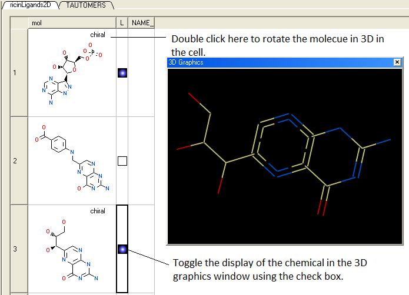The width and height of the screenshot is (409, 295).
Task: Select row header number 3
Action: [x=15, y=249]
